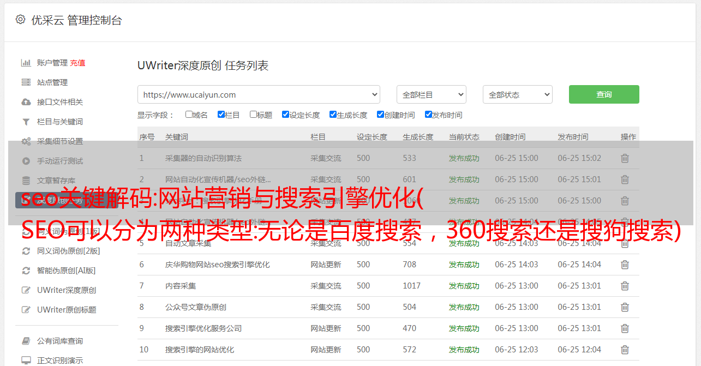Uncheck the 设定长度 display field checkbox
701x366 pixels.
(285, 115)
